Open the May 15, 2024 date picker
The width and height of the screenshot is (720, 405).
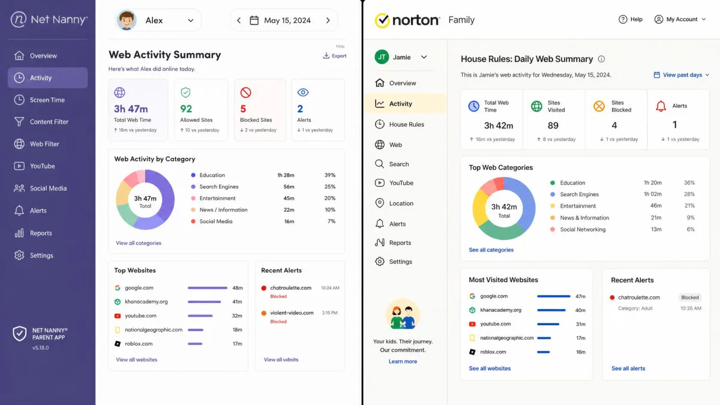[280, 20]
